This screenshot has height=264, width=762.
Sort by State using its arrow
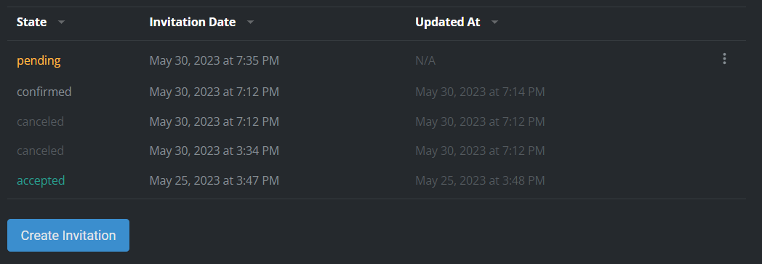[61, 23]
